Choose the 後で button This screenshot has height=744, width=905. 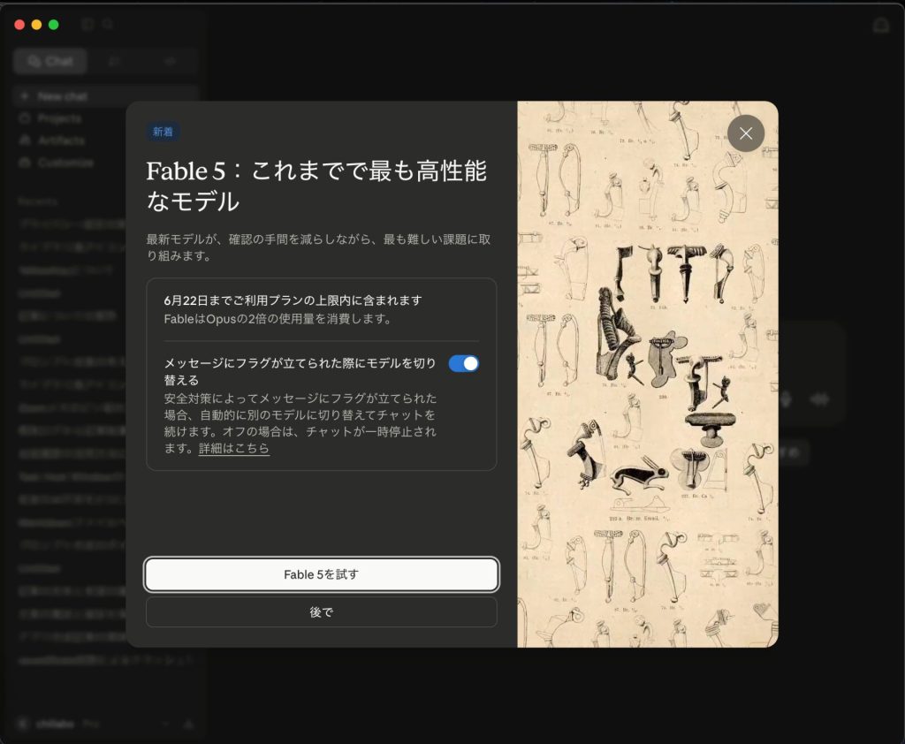click(322, 611)
